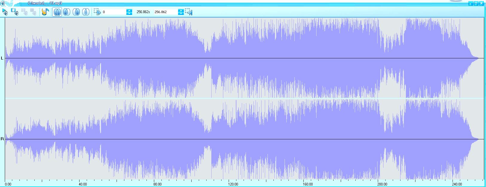Viewport: 486px width, 187px height.
Task: Close the audio editor window
Action: point(481,4)
